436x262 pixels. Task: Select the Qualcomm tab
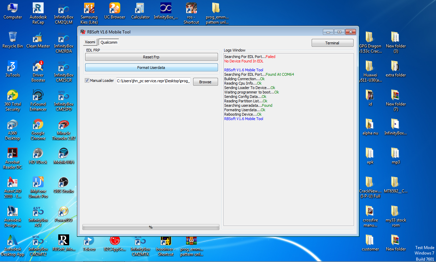point(109,42)
